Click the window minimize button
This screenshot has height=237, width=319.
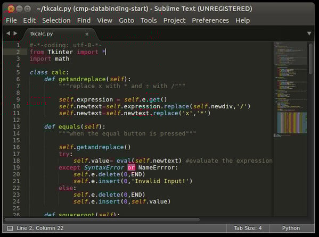click(x=19, y=9)
